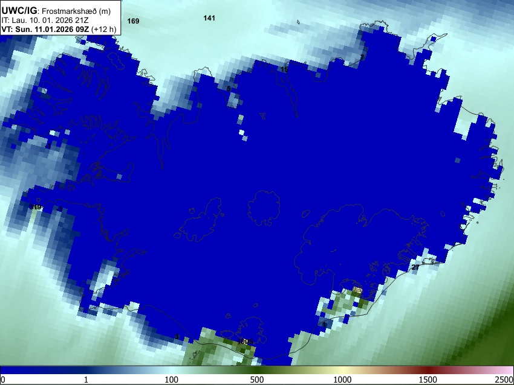Click the -1 value beside the 319 label
This screenshot has height=385, width=514.
[59, 209]
